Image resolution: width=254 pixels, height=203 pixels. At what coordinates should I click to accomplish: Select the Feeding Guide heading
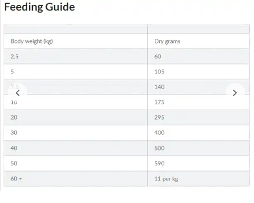[x=39, y=7]
